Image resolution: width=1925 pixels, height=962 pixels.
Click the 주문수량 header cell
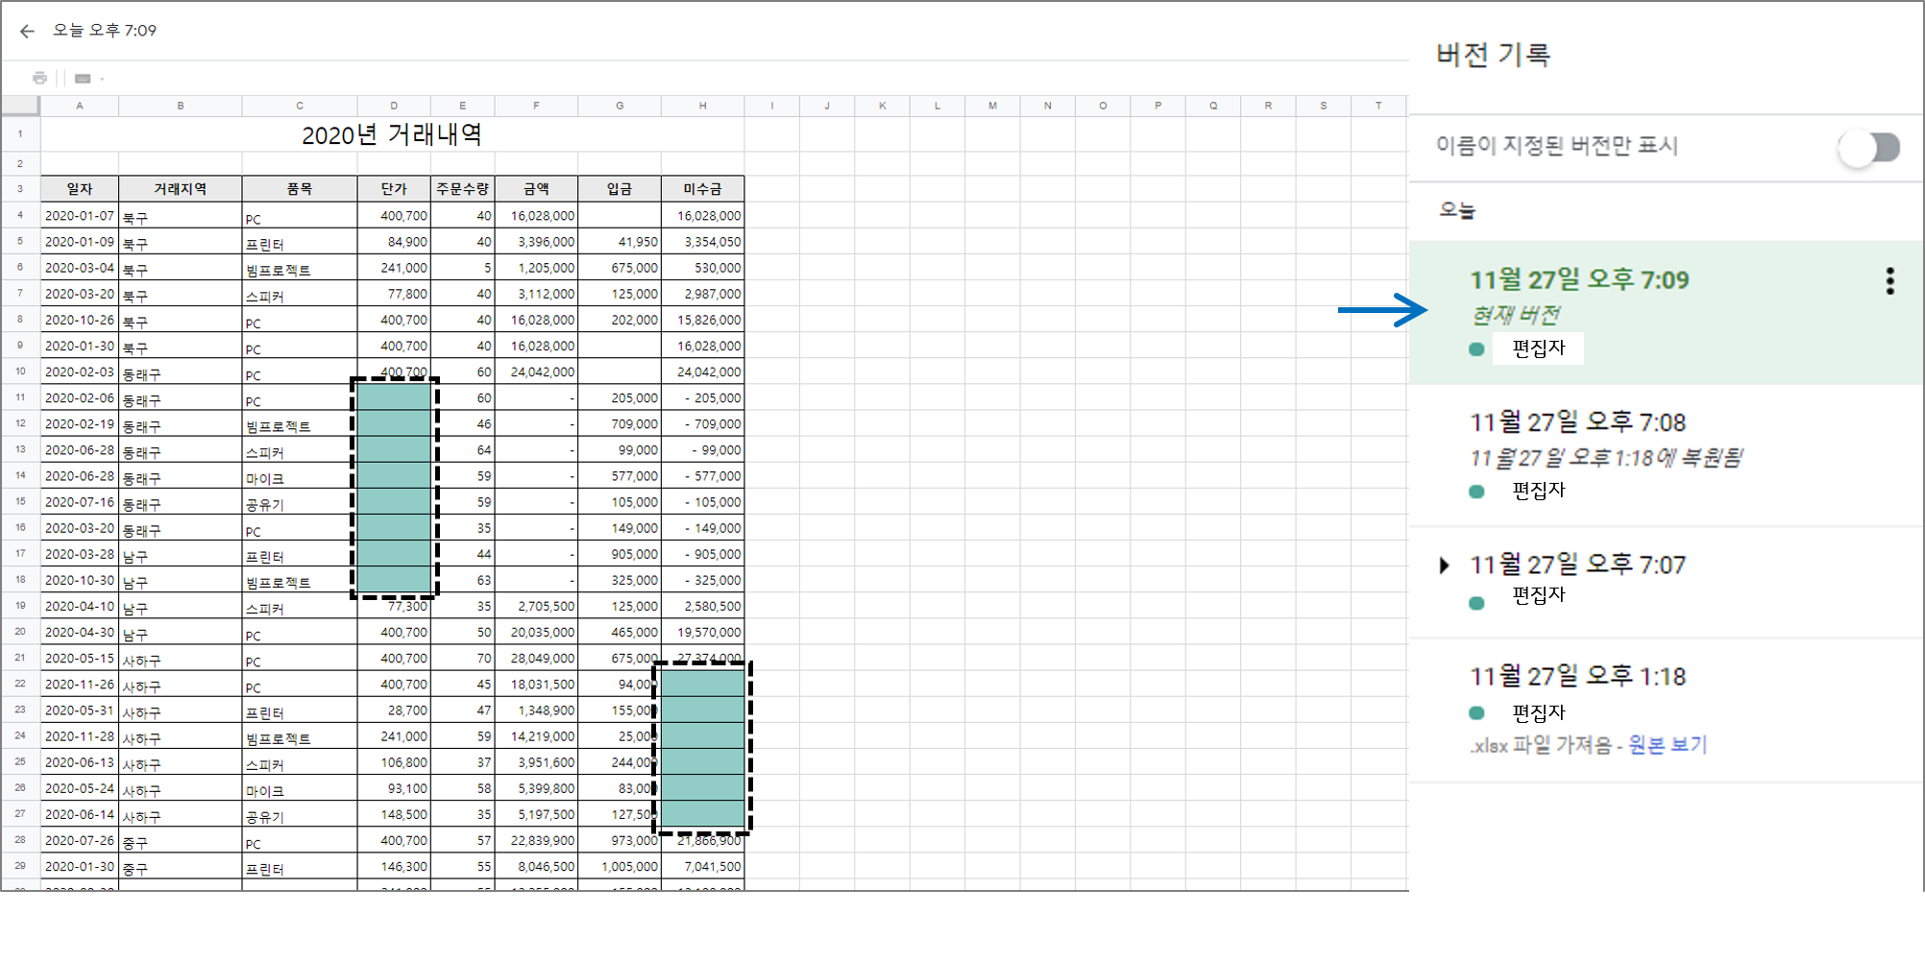463,189
